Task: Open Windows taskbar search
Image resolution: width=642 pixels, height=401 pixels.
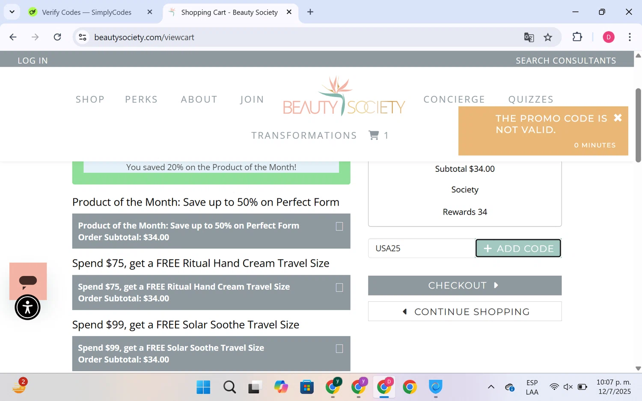Action: 229,387
